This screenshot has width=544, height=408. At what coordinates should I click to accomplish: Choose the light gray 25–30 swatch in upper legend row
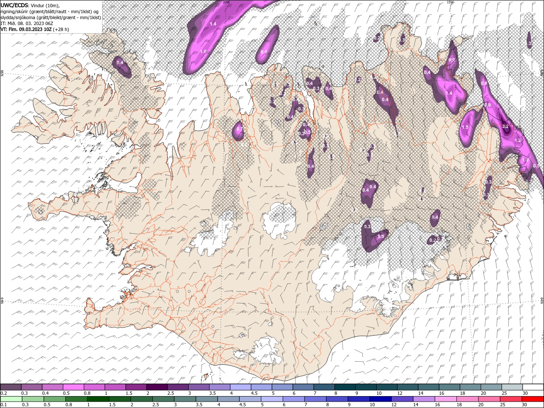[x=511, y=387]
